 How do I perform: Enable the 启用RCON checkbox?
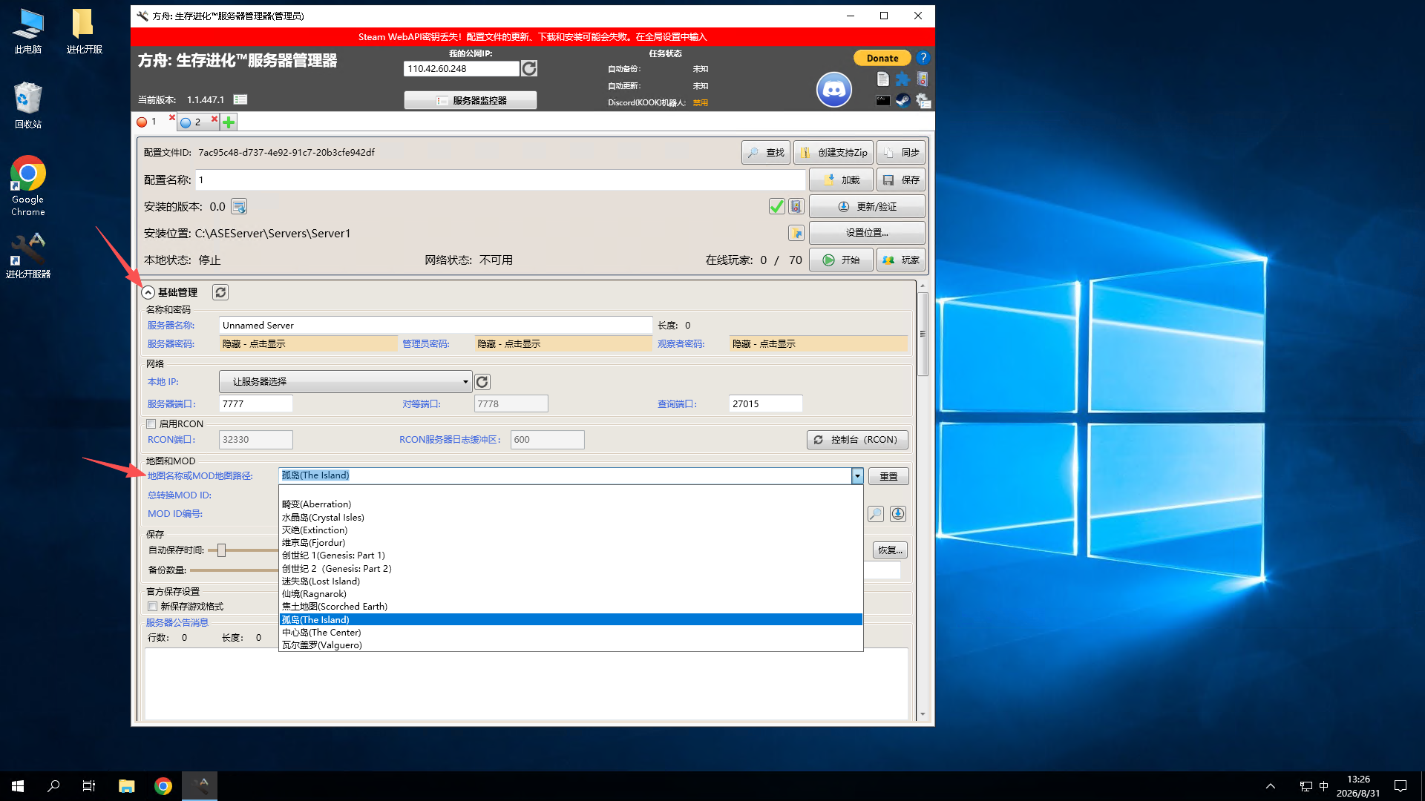click(151, 424)
